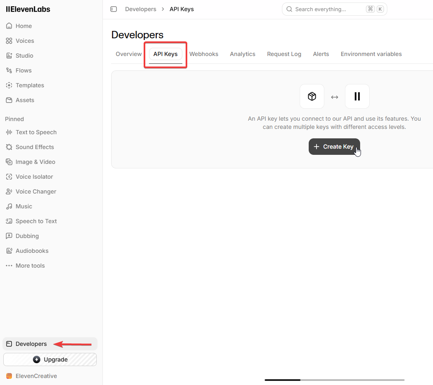This screenshot has height=385, width=433.
Task: Click the search magnifier icon
Action: point(289,9)
